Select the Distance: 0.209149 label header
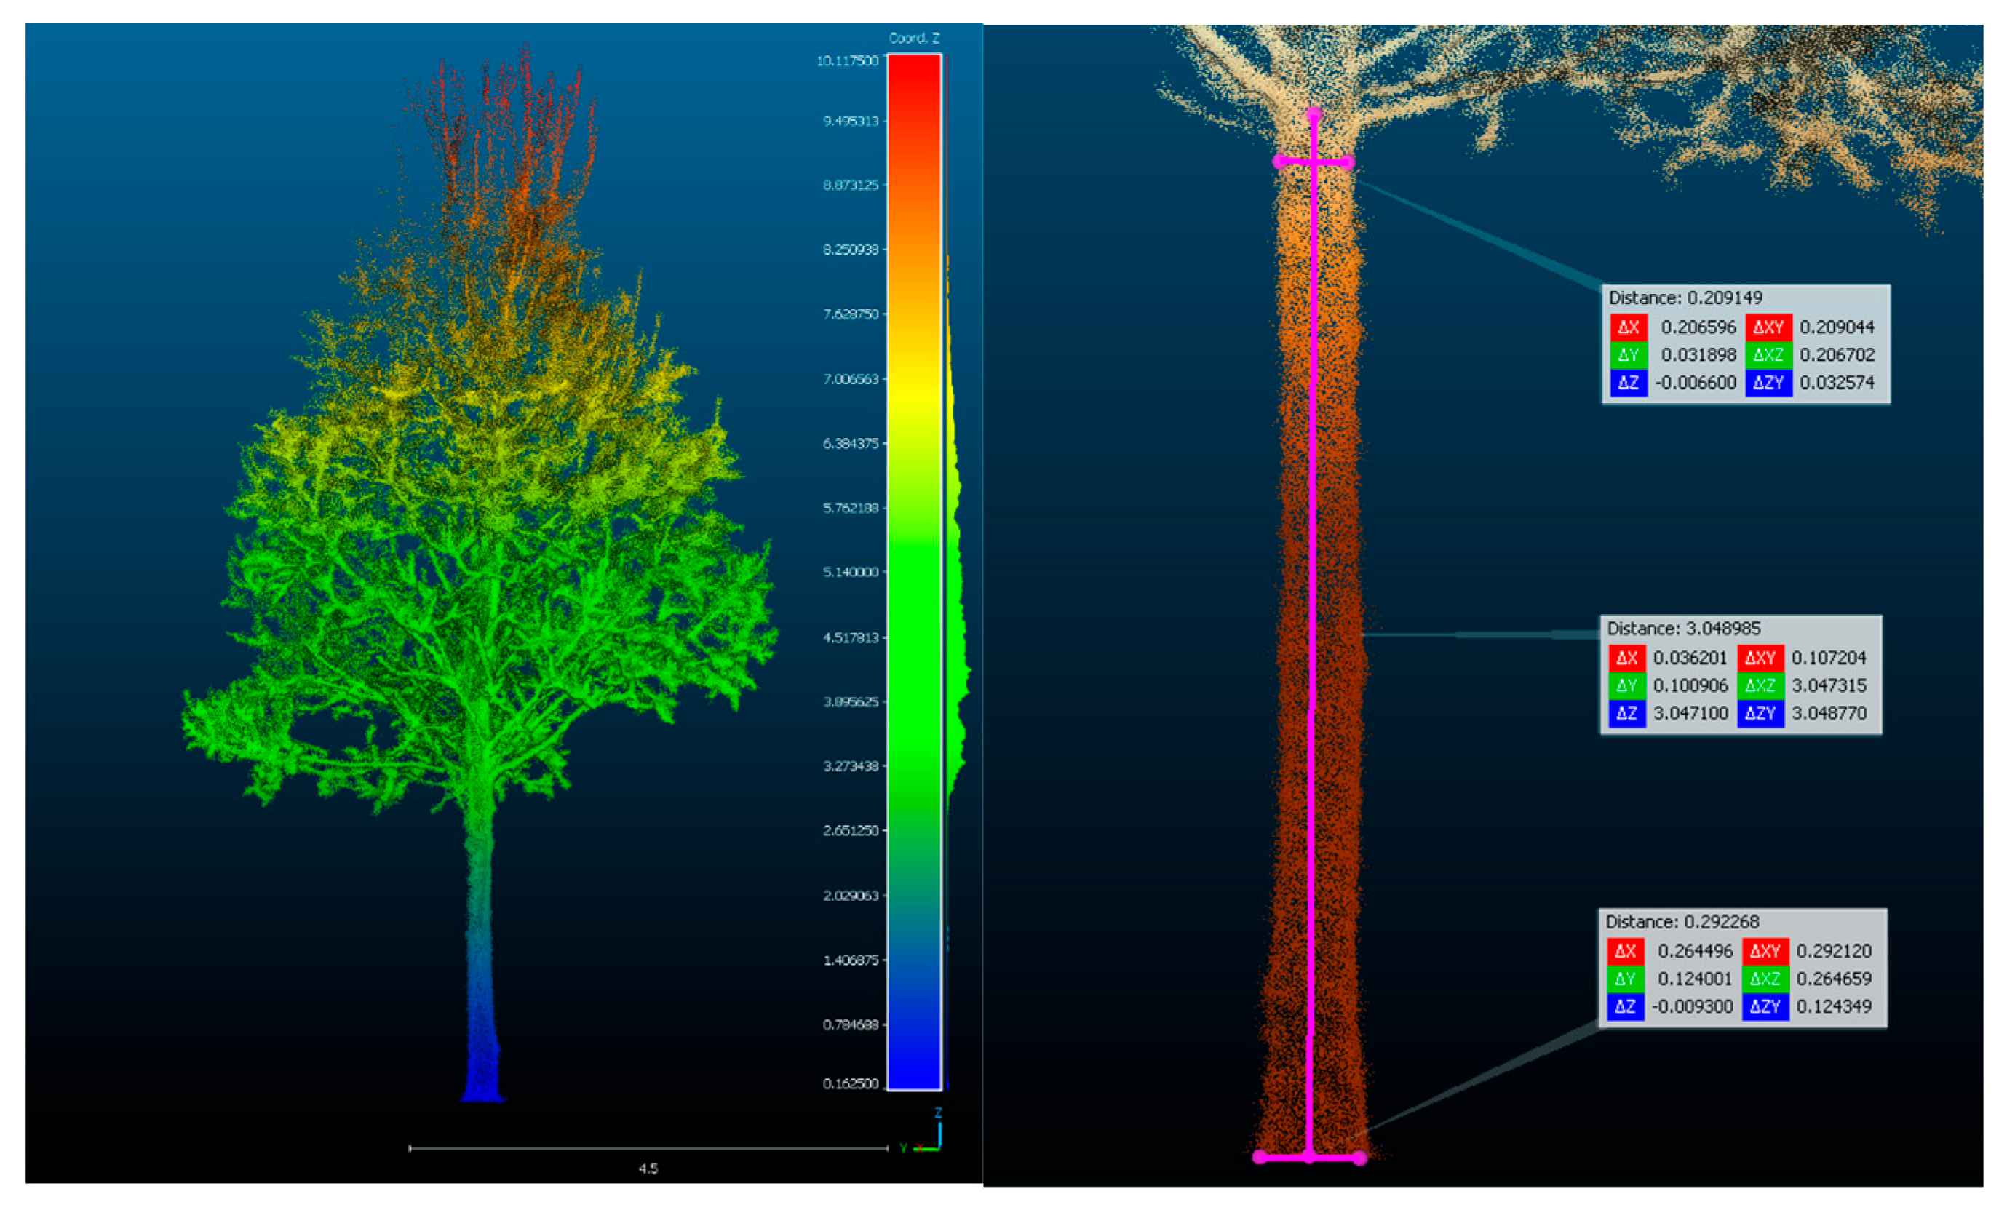2007x1210 pixels. [x=1685, y=298]
